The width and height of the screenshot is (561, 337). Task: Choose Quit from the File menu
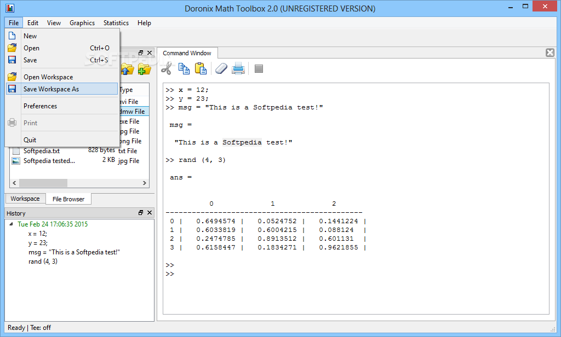pos(62,140)
